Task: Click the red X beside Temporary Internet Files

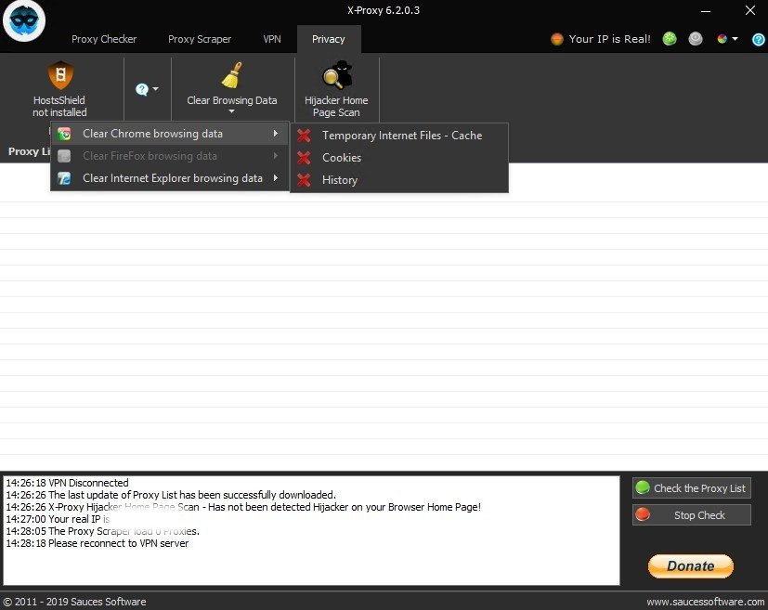Action: point(304,136)
